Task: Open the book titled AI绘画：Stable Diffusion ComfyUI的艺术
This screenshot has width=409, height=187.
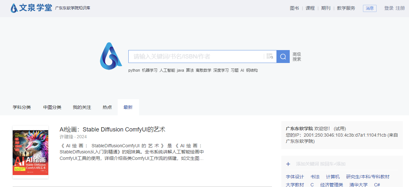Action: point(112,129)
